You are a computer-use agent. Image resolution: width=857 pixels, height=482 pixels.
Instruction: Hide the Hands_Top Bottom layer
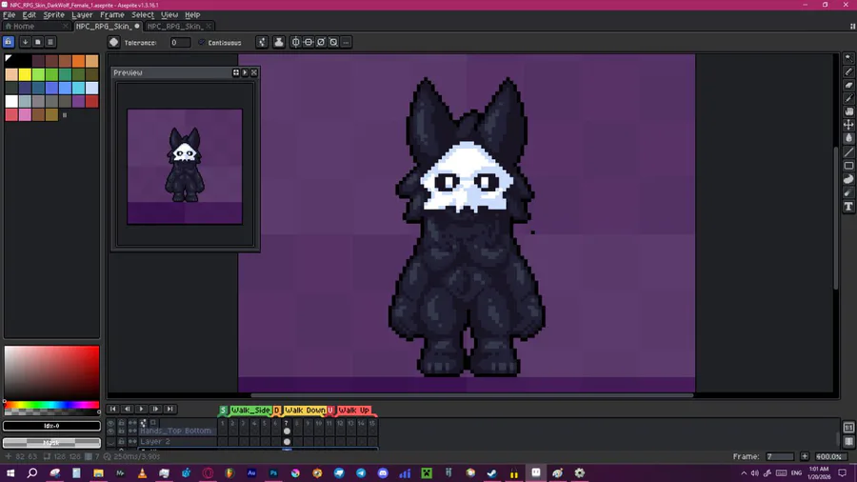click(111, 431)
